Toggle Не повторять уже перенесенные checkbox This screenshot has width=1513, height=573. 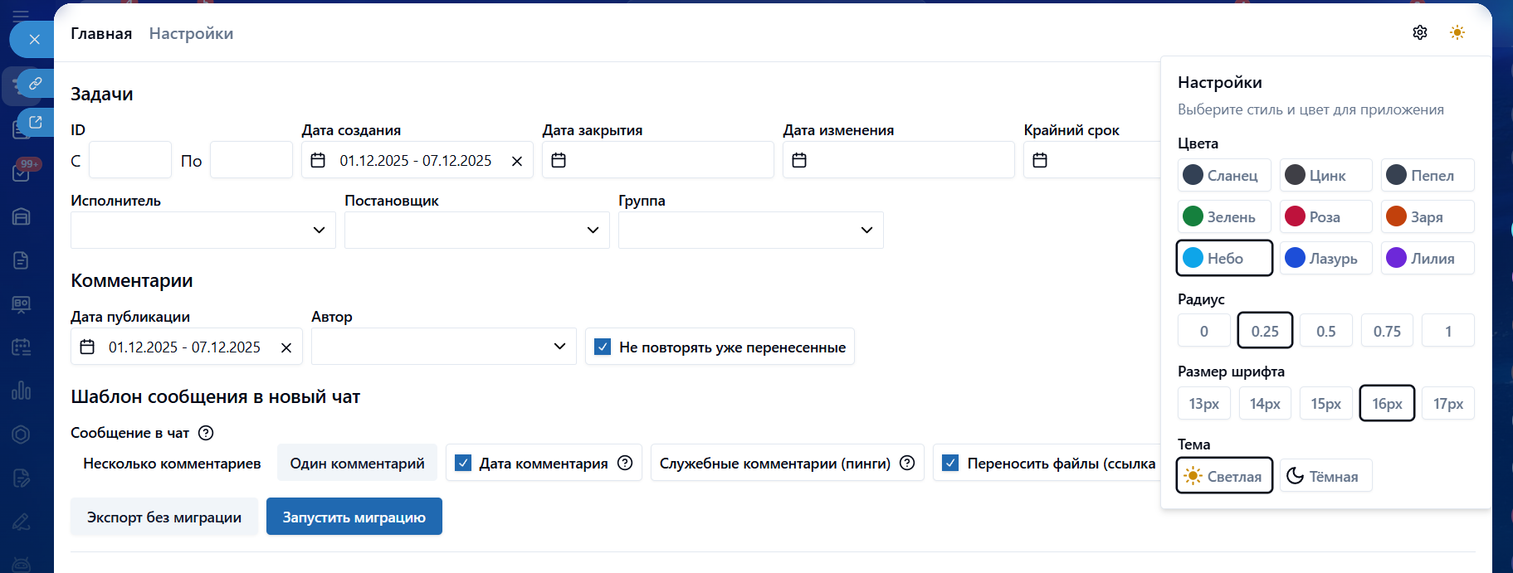(x=603, y=347)
